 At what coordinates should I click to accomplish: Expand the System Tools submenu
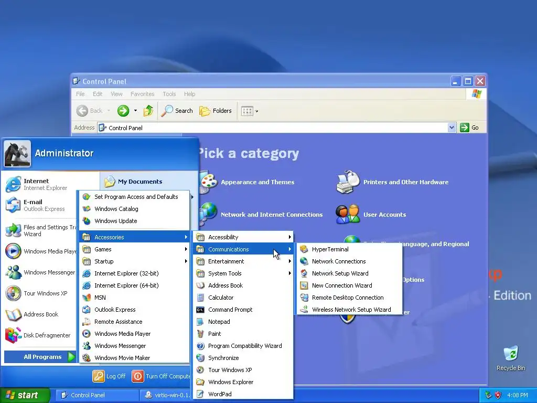pos(243,273)
